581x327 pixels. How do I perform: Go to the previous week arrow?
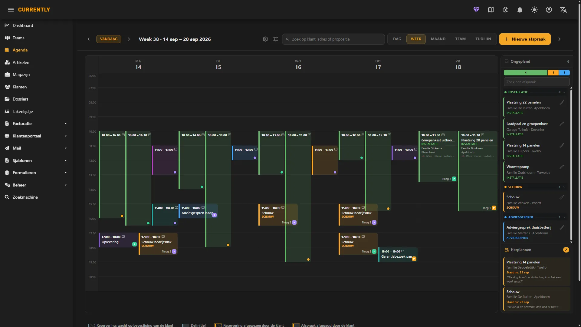click(x=89, y=39)
